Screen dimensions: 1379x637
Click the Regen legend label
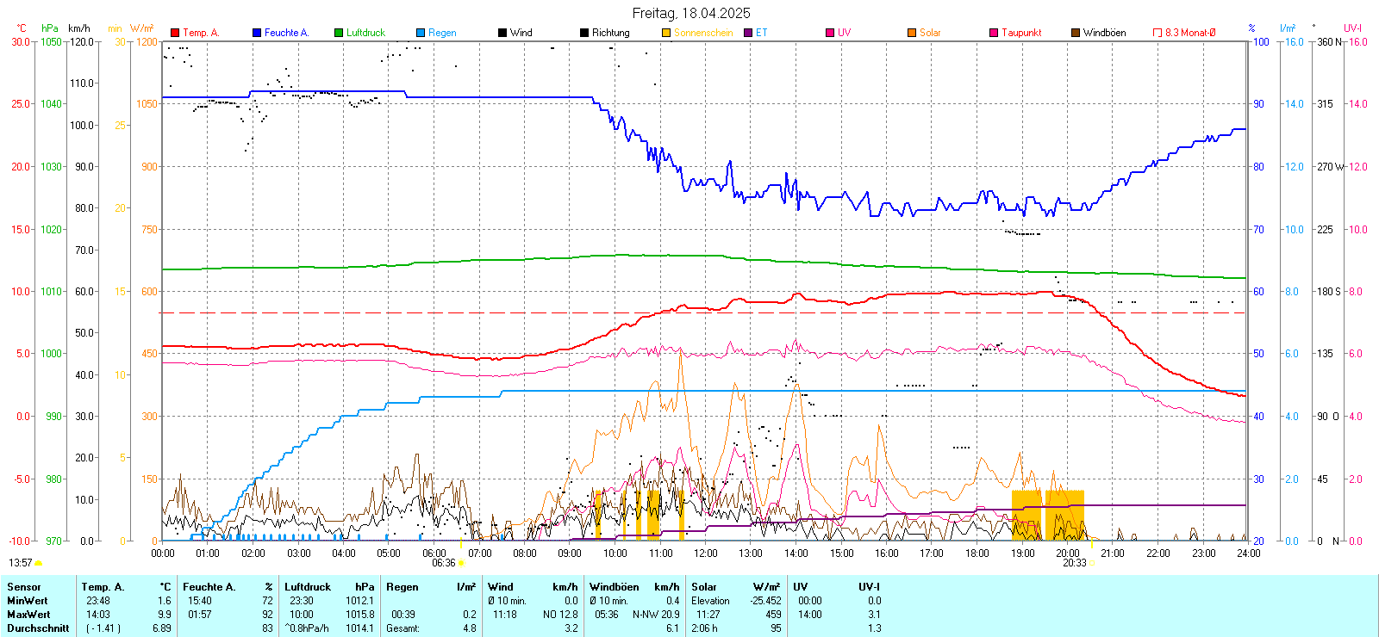tap(442, 33)
